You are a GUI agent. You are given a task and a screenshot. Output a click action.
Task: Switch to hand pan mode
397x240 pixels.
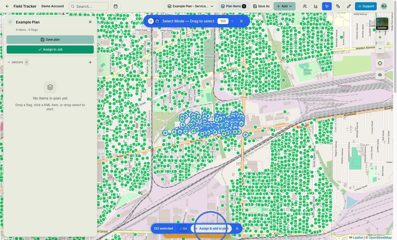(x=157, y=21)
